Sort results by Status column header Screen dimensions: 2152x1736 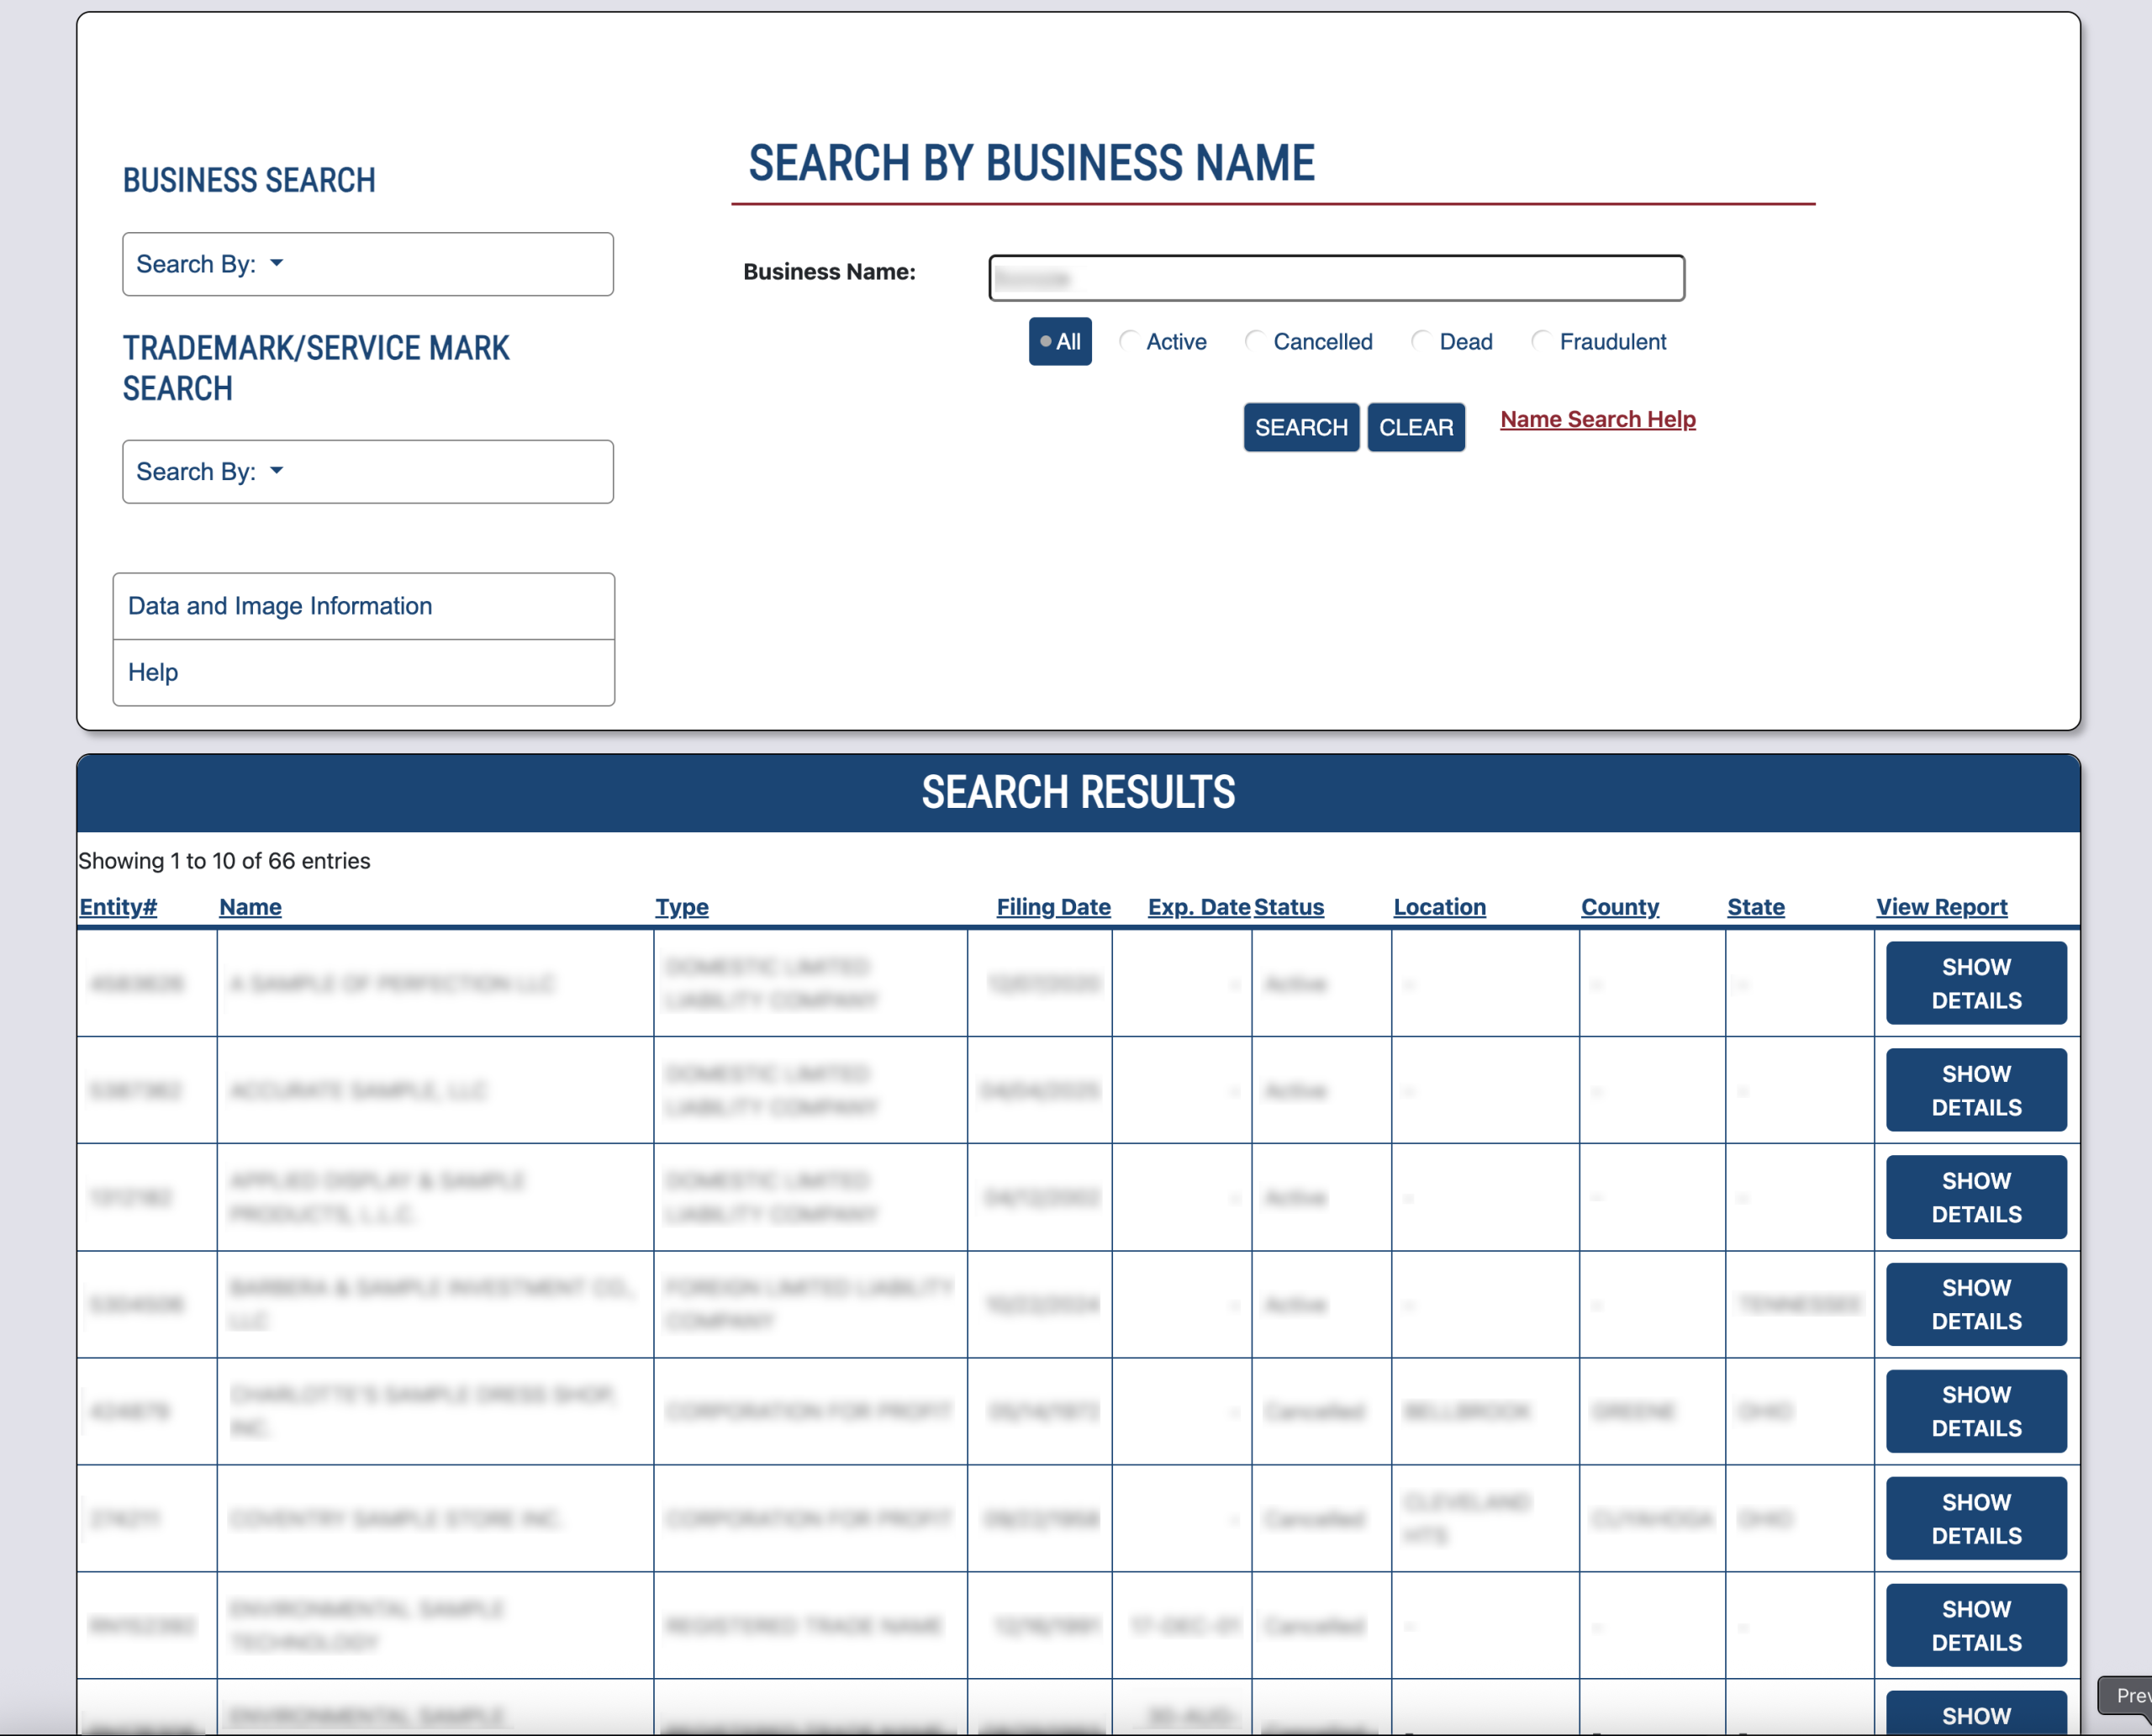[1288, 907]
